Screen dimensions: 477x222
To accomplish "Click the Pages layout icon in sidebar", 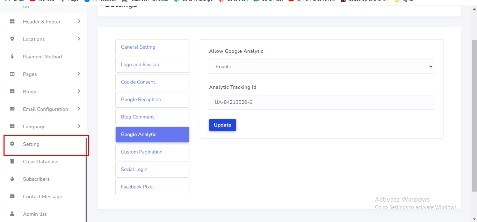I will [12, 74].
